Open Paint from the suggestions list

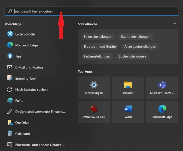pos(19,101)
